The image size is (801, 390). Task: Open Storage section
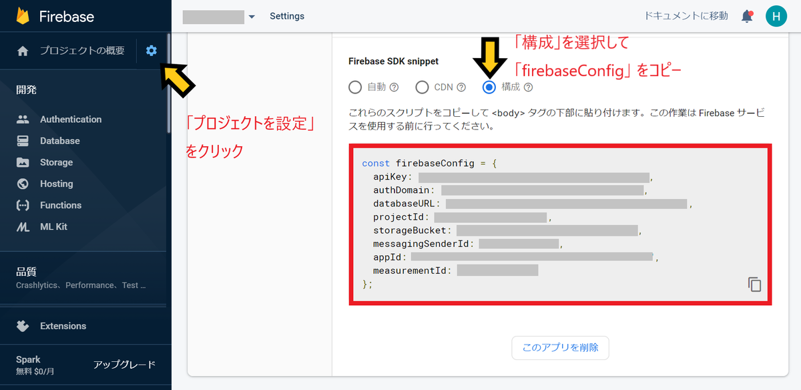tap(57, 162)
